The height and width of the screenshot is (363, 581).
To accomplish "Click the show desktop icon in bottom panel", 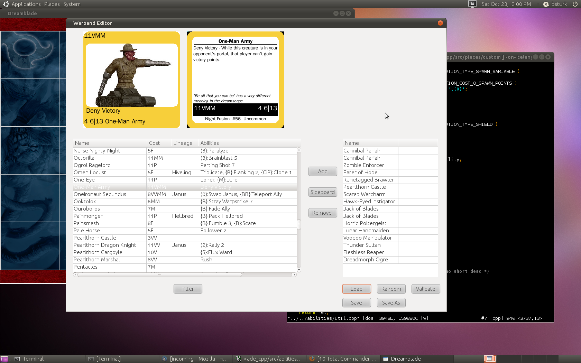I will [4, 359].
